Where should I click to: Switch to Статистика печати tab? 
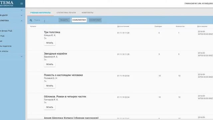[66, 13]
